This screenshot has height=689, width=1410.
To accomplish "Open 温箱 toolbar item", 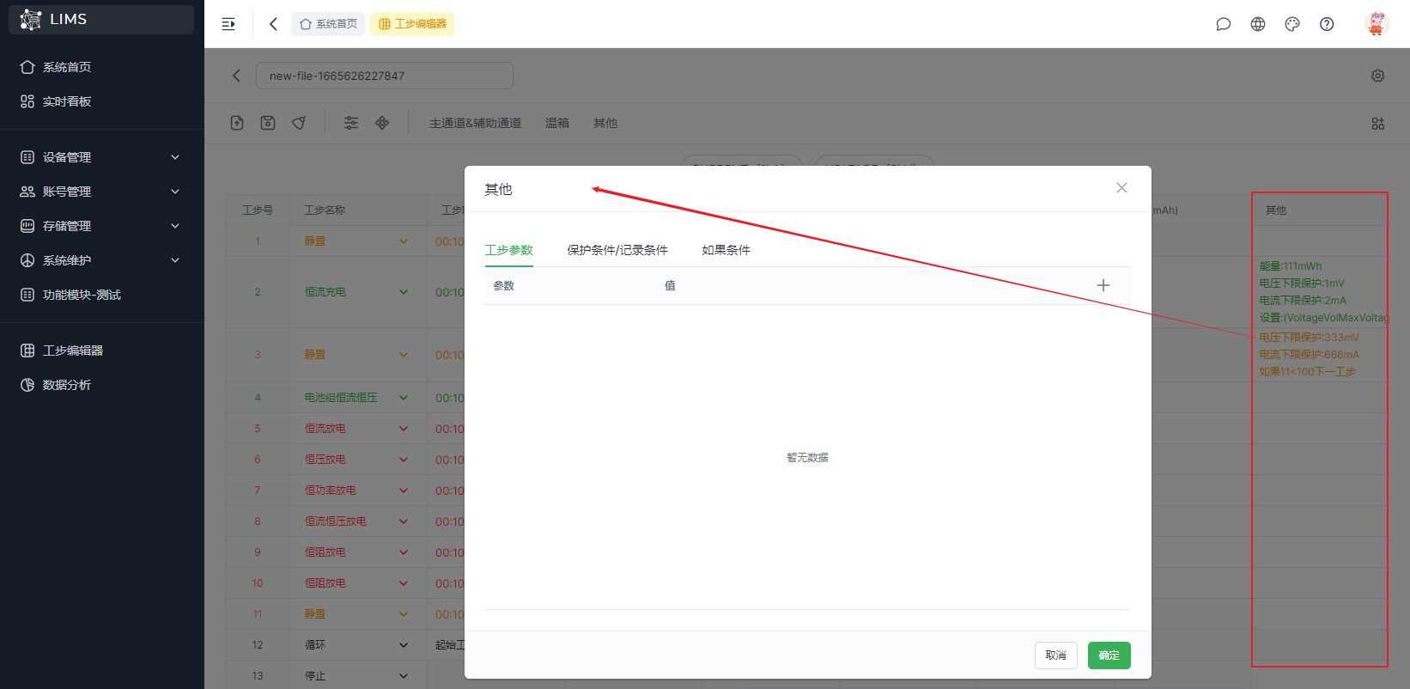I will (x=557, y=123).
